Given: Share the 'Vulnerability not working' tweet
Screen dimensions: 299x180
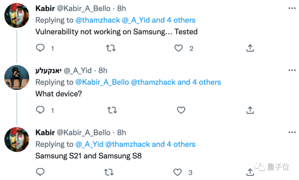Looking at the screenshot, I should coord(250,48).
